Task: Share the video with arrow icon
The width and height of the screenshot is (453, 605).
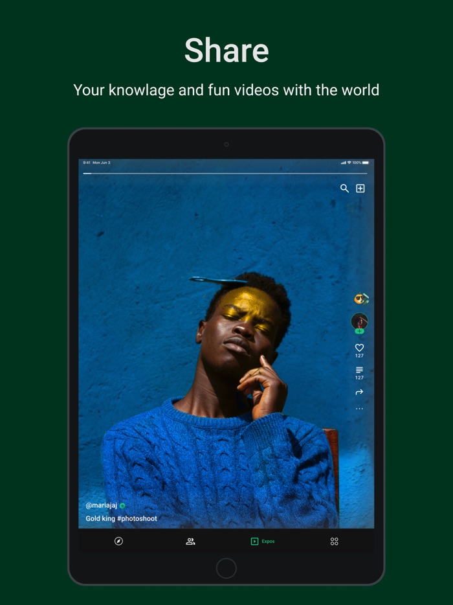Action: click(359, 392)
